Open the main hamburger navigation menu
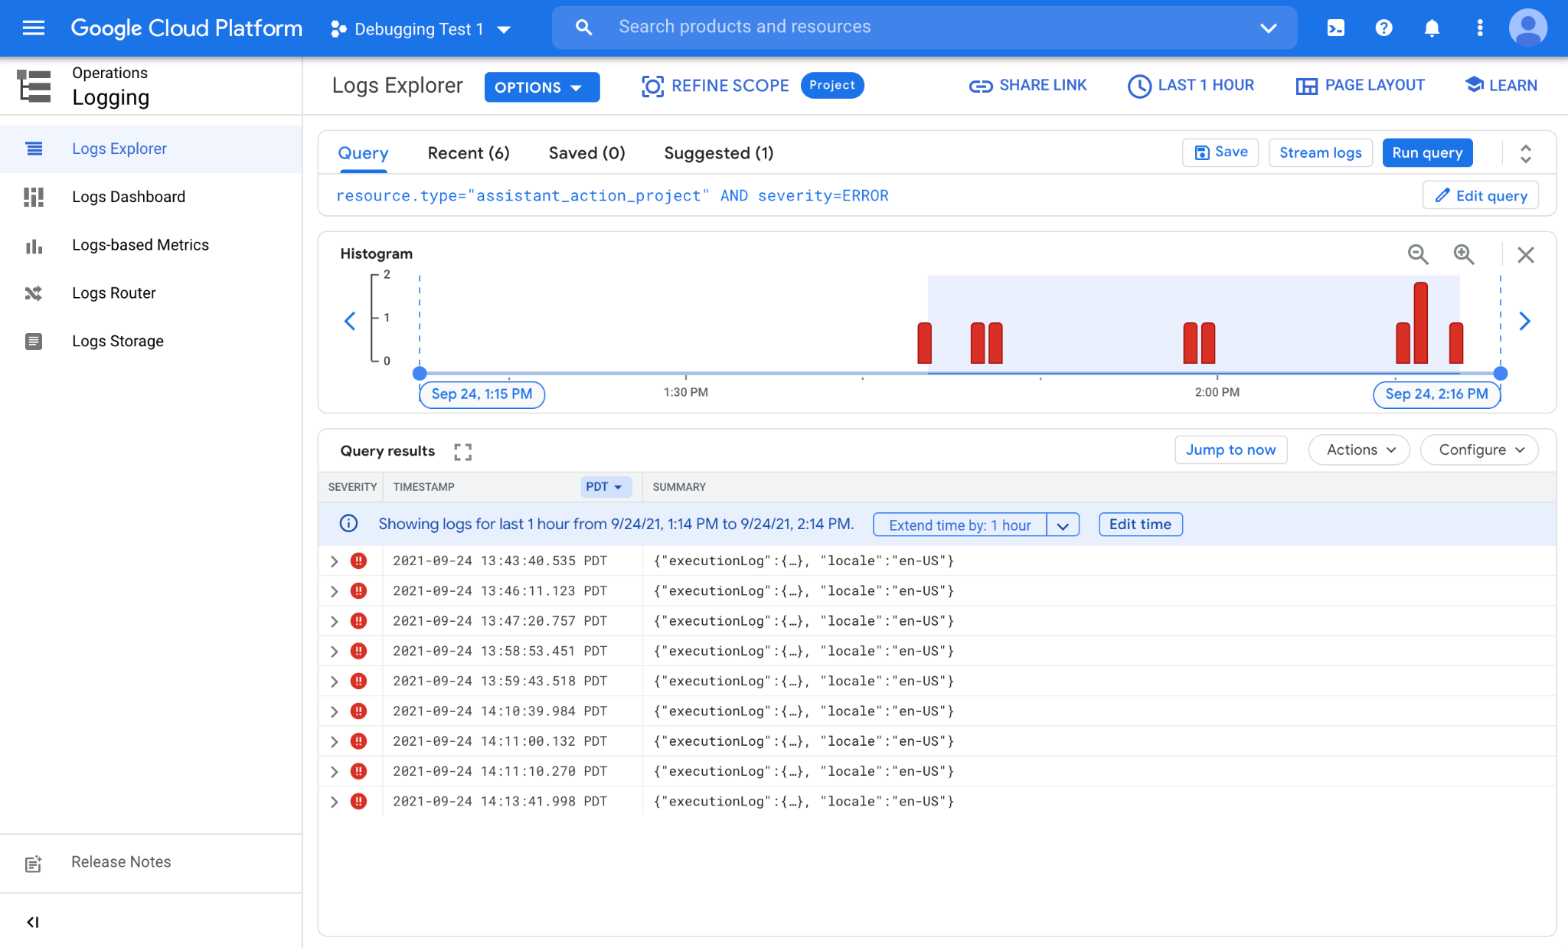 (34, 28)
